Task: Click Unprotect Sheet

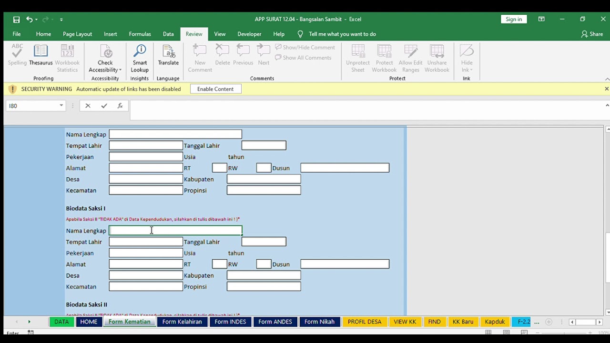Action: 358,58
